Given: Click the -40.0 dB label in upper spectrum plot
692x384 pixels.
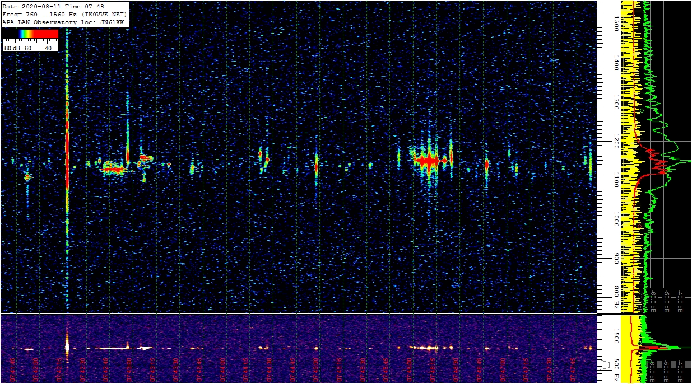Looking at the screenshot, I should [x=680, y=301].
